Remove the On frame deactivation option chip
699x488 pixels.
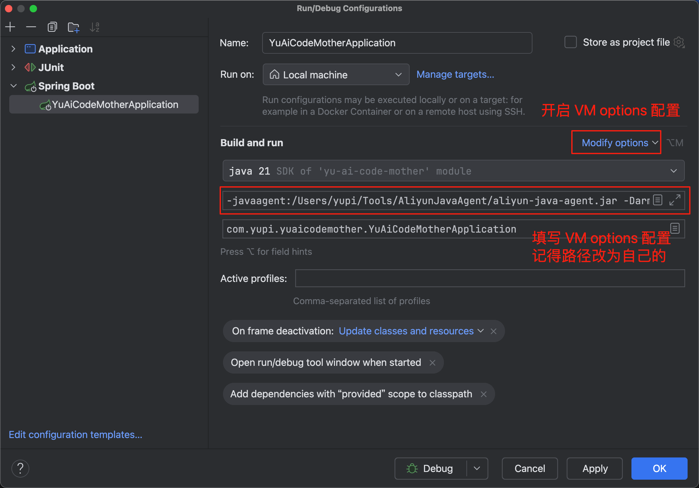pyautogui.click(x=494, y=331)
